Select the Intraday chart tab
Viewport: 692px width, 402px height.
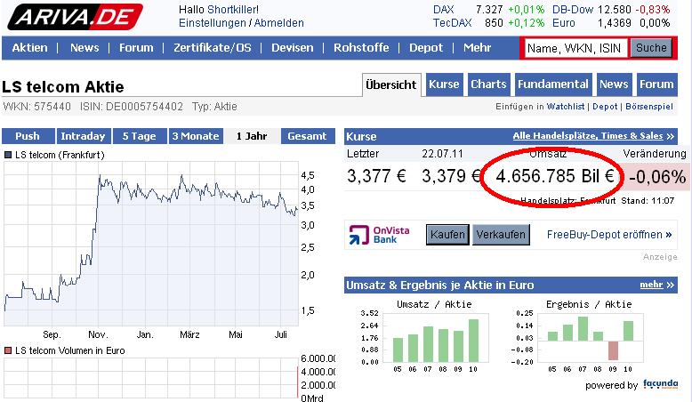(83, 136)
